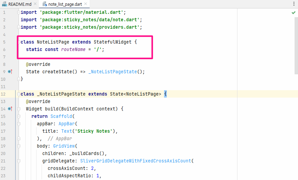Fold the build method at line 14
The height and width of the screenshot is (180, 298).
pyautogui.click(x=19, y=109)
